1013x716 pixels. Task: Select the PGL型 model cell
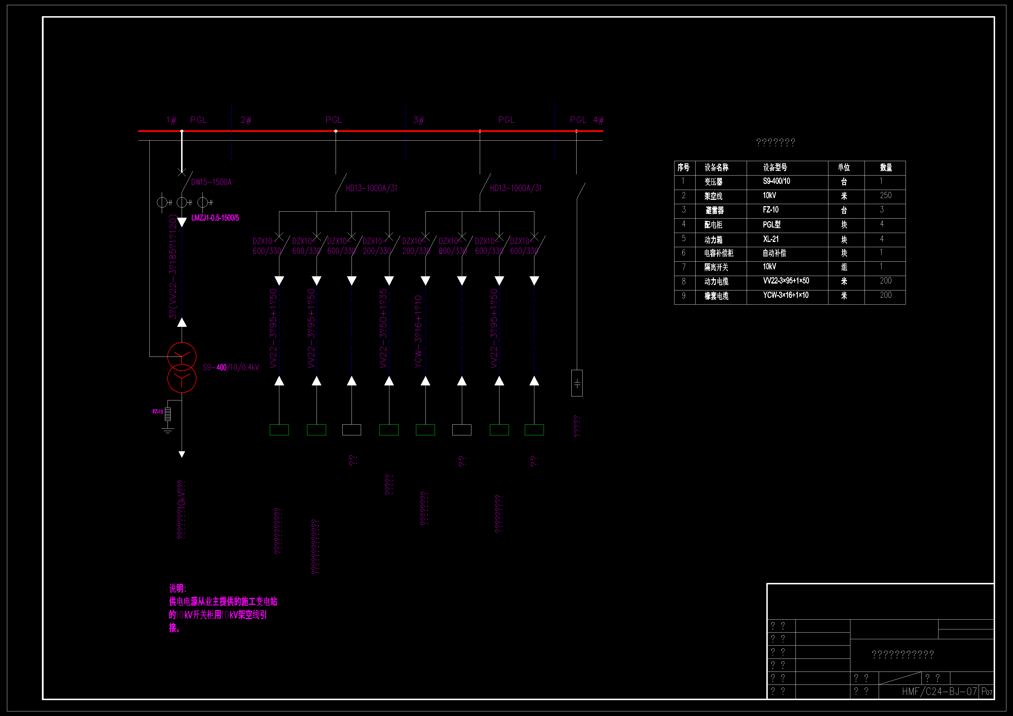pyautogui.click(x=772, y=224)
